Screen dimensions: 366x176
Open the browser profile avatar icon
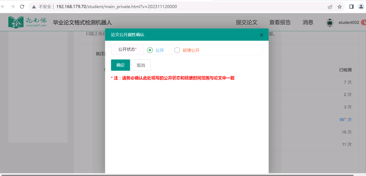361,7
